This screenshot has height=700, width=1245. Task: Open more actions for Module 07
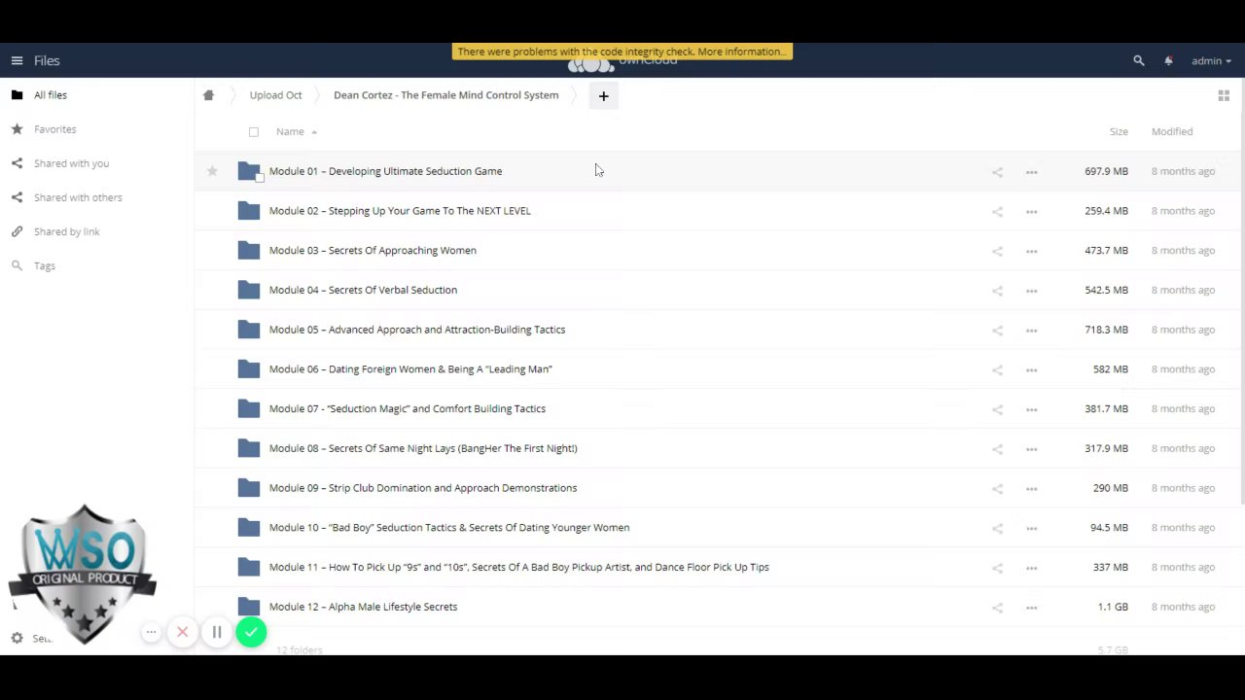[1031, 409]
